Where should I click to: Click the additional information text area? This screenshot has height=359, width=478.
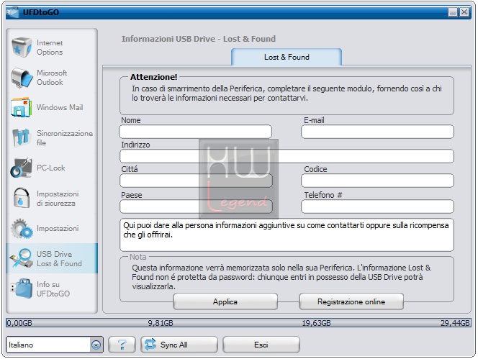[287, 235]
